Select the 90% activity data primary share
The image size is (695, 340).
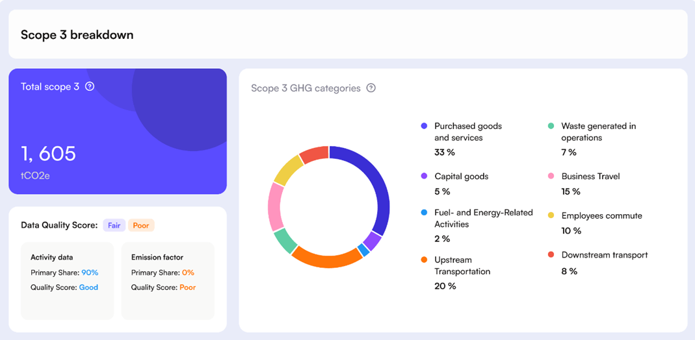coord(90,273)
